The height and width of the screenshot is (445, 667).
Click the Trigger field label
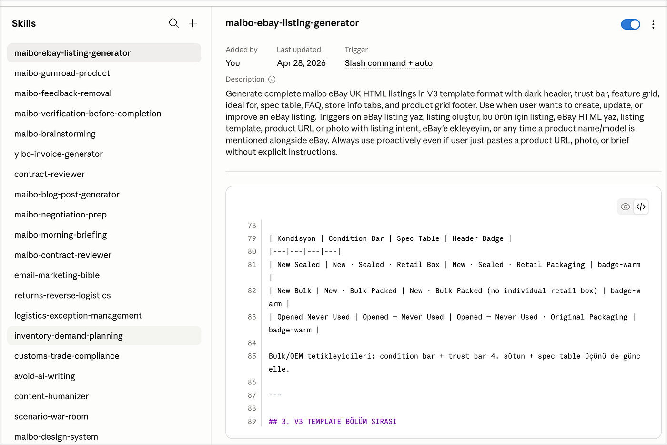point(356,50)
